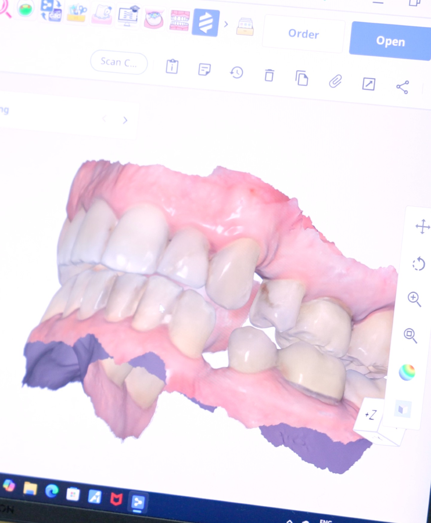Open the app box drawer icon
The width and height of the screenshot is (431, 523).
pyautogui.click(x=245, y=27)
